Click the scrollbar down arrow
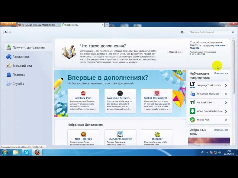Viewport: 238px width, 178px height. point(233,144)
